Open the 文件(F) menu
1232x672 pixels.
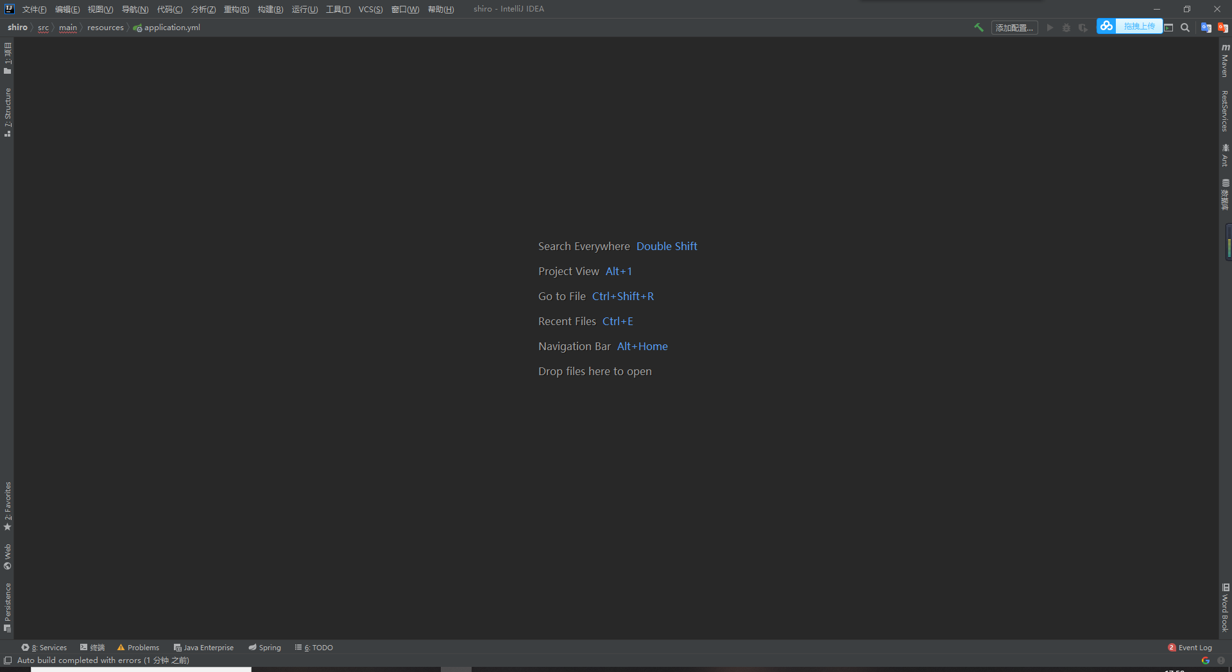(x=34, y=9)
